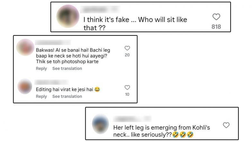Reply to the "Bakwas! AI se banai" comment
Viewport: 252px width, 142px height.
tap(41, 68)
